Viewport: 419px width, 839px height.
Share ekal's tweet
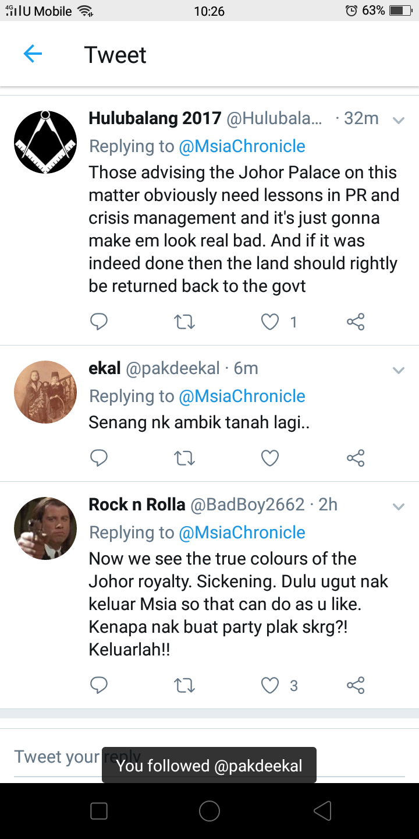tap(356, 458)
